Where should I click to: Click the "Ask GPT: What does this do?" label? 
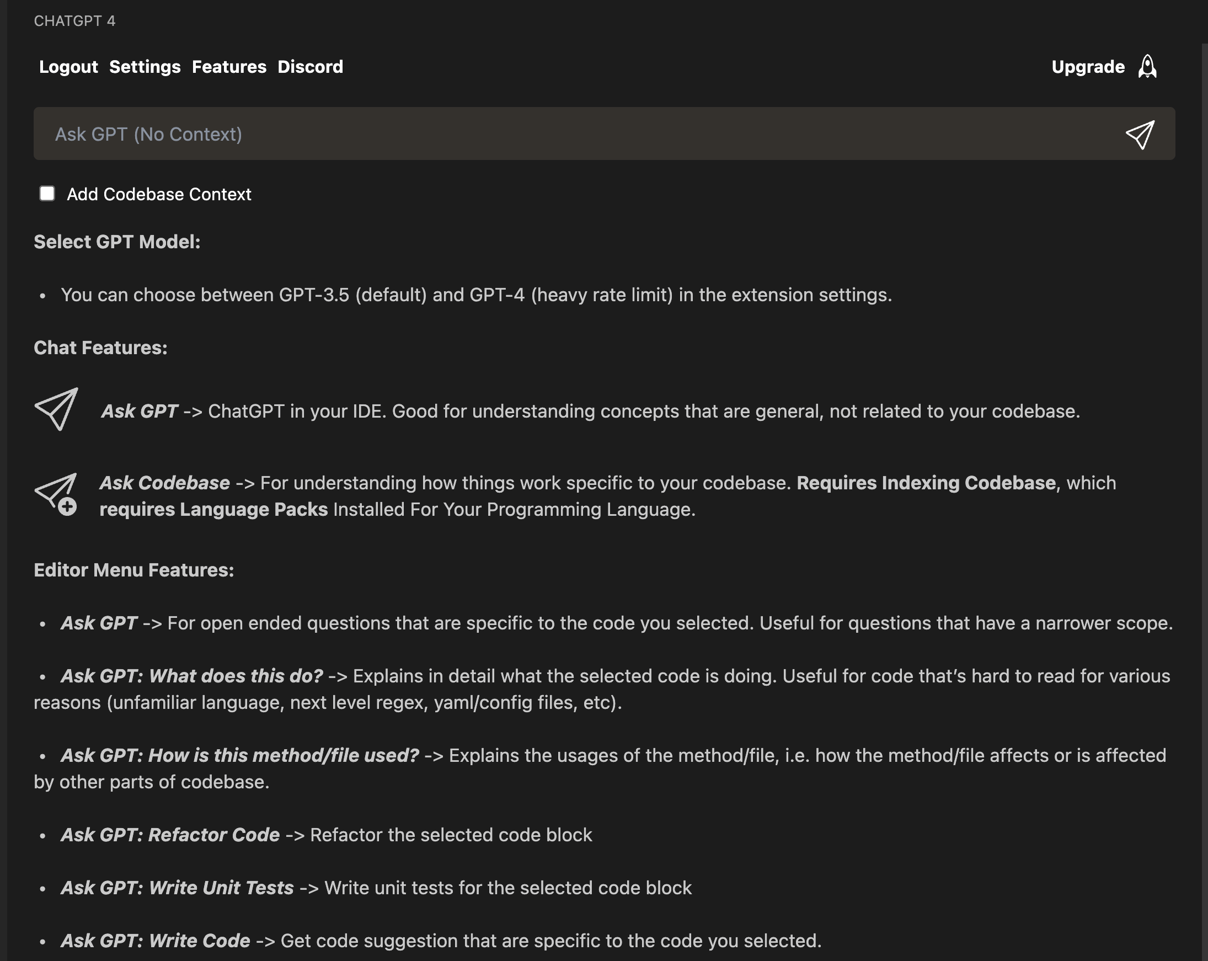coord(191,676)
